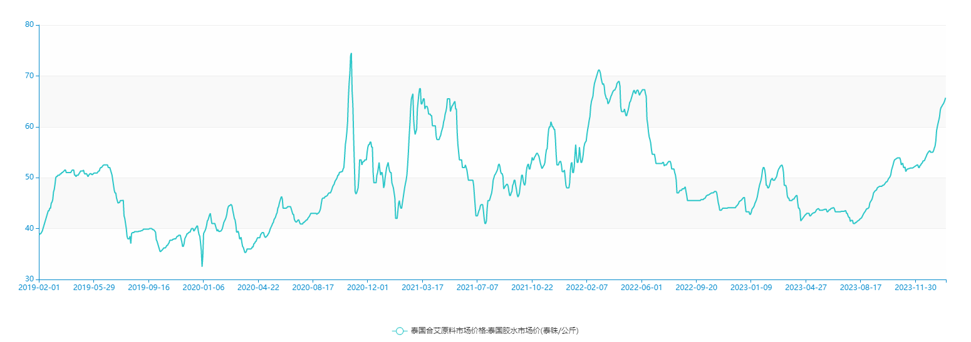Select the 2020-08-17 date on the x-axis

(x=313, y=288)
